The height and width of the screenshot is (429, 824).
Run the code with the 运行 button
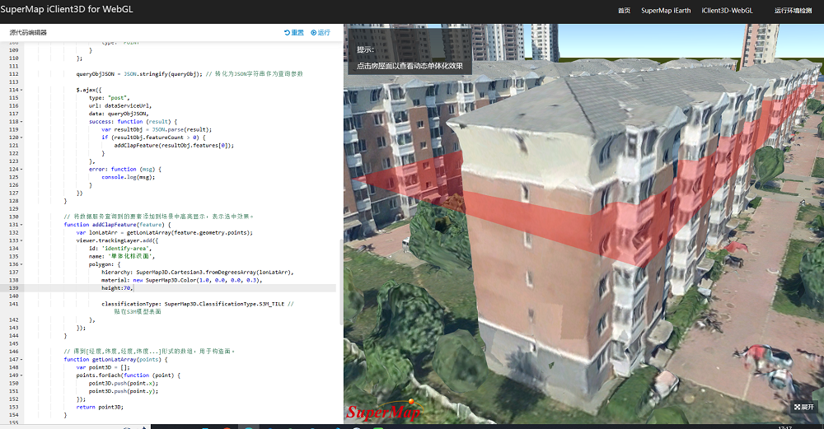click(320, 33)
